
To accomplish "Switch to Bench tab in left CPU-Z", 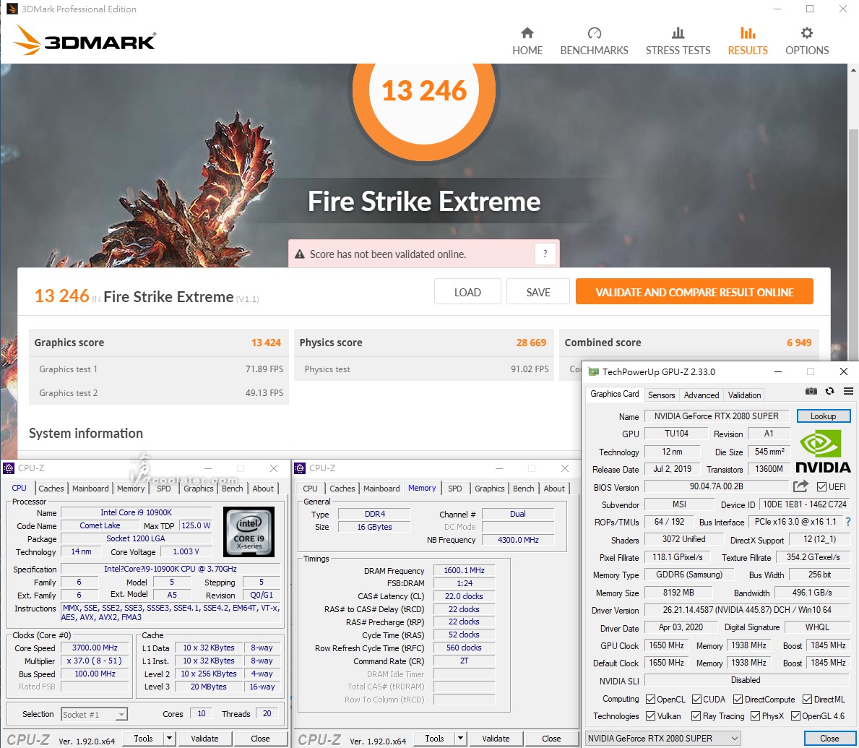I will (233, 489).
